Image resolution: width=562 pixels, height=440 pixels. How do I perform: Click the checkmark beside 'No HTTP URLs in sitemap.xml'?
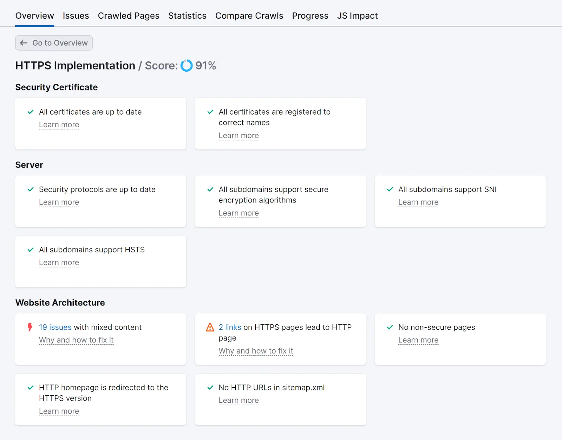click(210, 388)
